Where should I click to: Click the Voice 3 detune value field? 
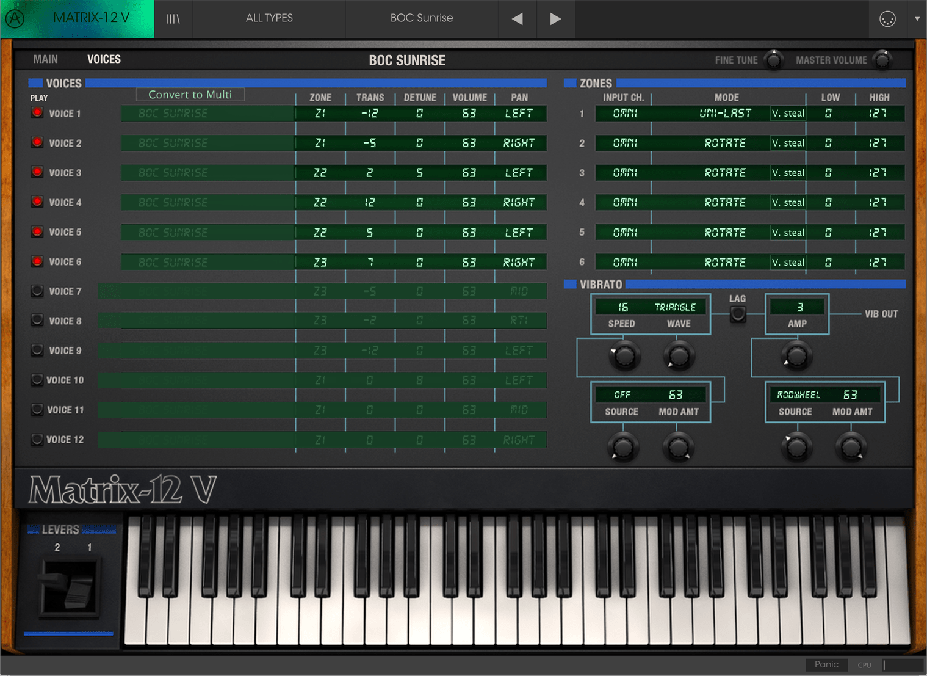tap(419, 173)
